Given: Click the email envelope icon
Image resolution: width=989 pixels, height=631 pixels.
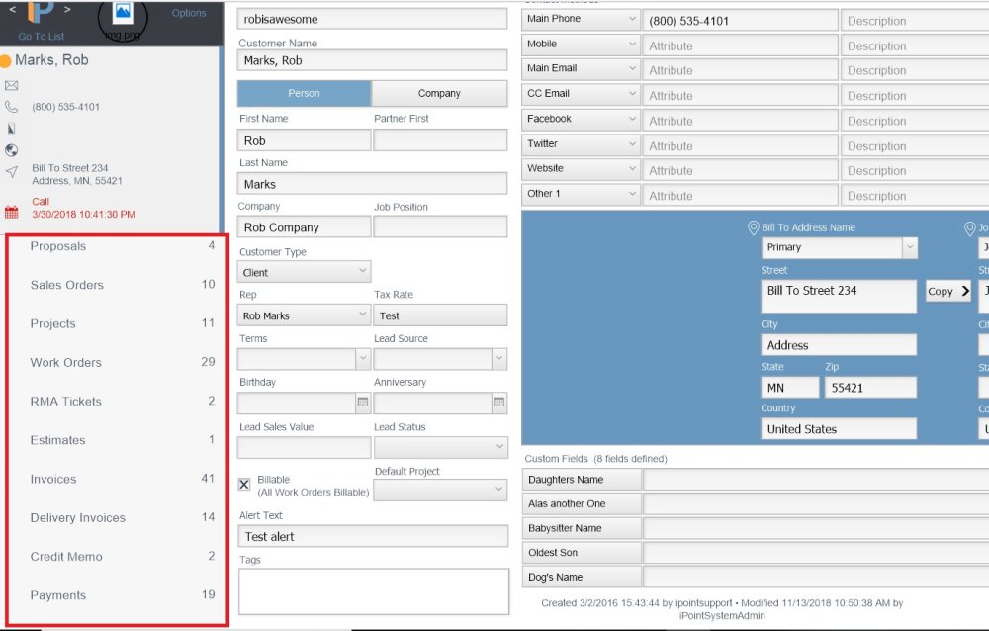Looking at the screenshot, I should click(x=11, y=85).
